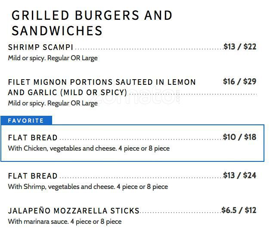The width and height of the screenshot is (270, 235).
Task: Open the Shrimp Scampi menu item
Action: 40,47
